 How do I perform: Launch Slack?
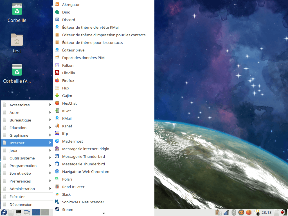(103, 194)
